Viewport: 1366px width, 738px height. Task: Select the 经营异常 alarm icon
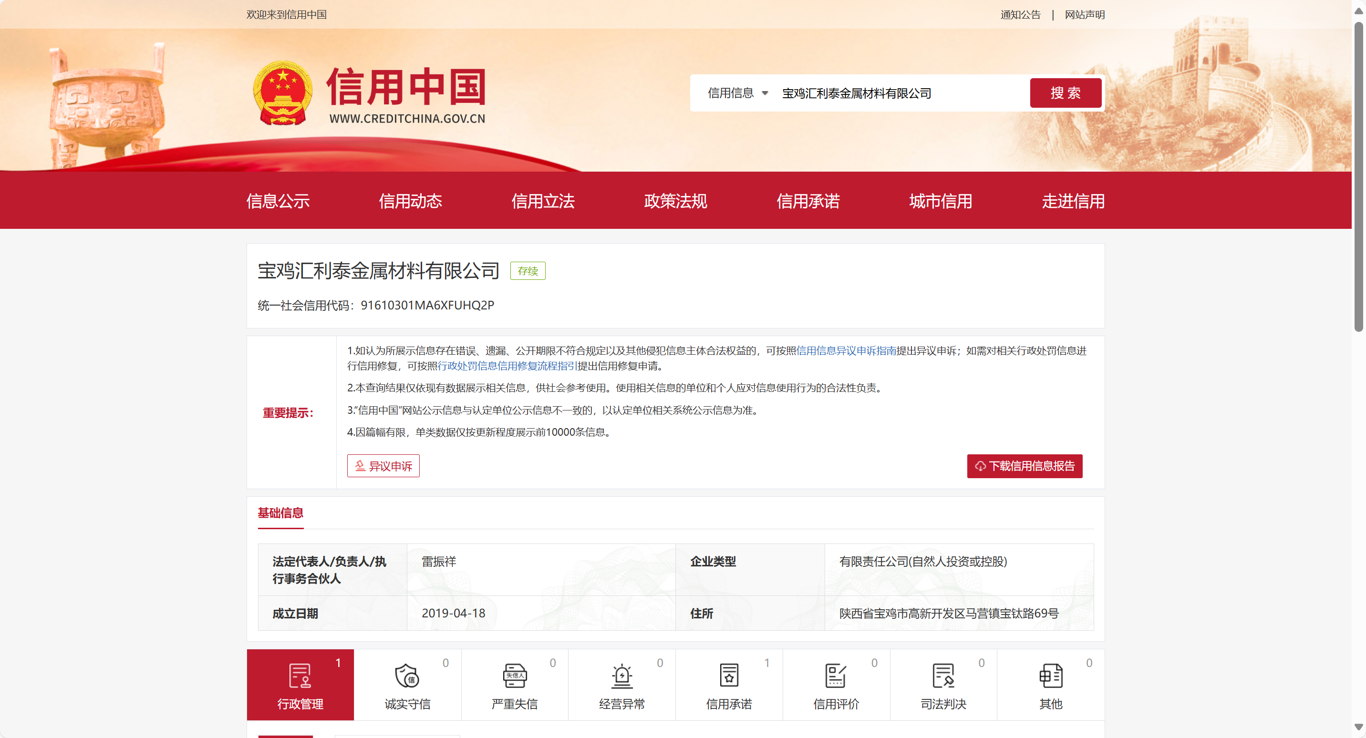[x=621, y=676]
